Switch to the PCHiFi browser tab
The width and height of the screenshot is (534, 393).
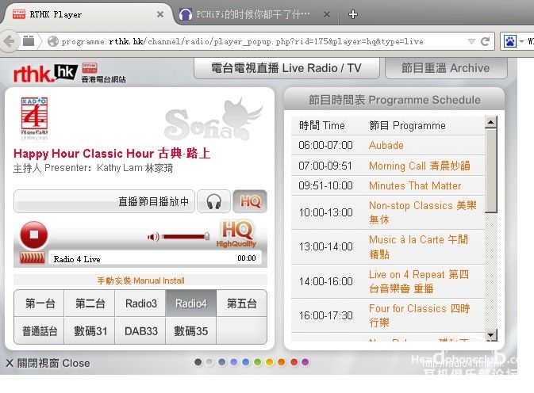[x=255, y=14]
